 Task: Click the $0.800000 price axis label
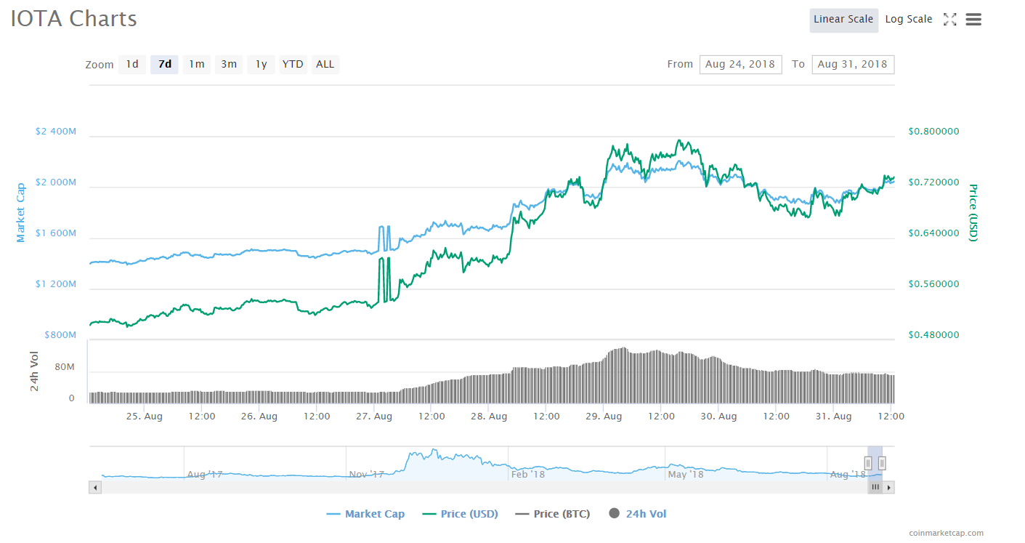coord(933,132)
